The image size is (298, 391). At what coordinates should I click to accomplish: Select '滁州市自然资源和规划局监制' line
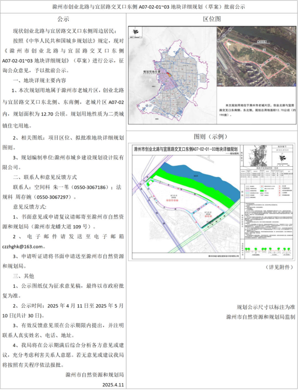pos(260,317)
